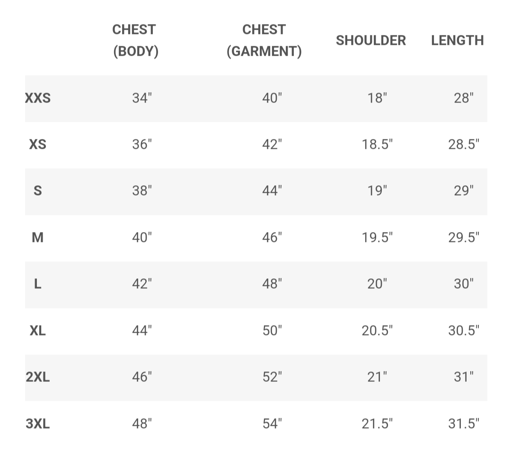Image resolution: width=511 pixels, height=467 pixels.
Task: Click the 29.5" length value
Action: pyautogui.click(x=464, y=237)
